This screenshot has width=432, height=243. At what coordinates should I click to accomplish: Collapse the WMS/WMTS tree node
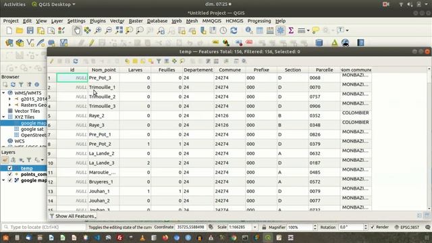[3, 93]
